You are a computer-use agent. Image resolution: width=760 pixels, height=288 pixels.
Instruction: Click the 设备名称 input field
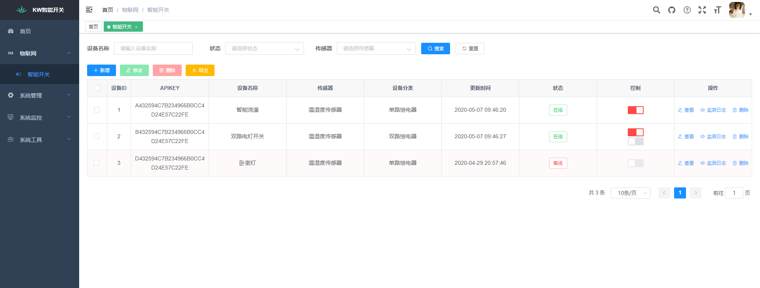(153, 48)
